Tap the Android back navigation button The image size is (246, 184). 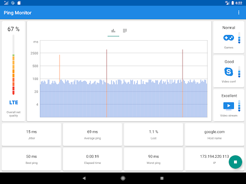[x=84, y=178]
